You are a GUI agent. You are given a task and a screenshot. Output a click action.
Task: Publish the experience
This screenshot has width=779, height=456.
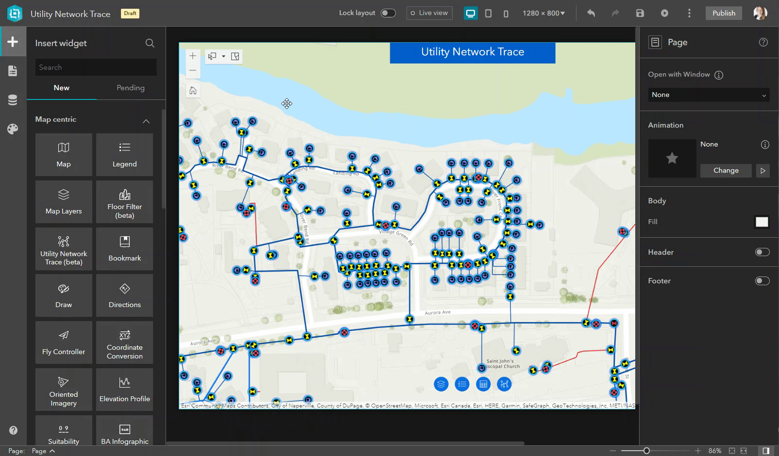[723, 13]
